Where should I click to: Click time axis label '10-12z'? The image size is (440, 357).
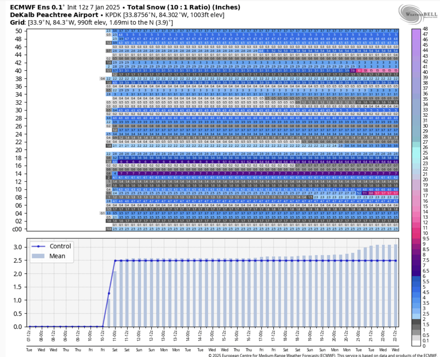(x=102, y=336)
